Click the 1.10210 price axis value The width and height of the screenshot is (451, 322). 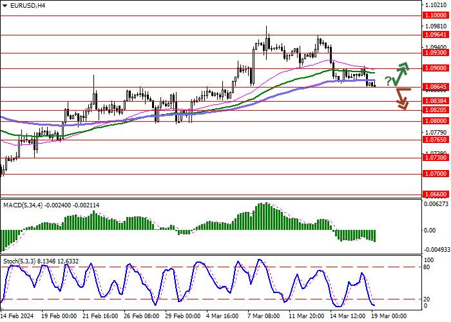coord(436,5)
